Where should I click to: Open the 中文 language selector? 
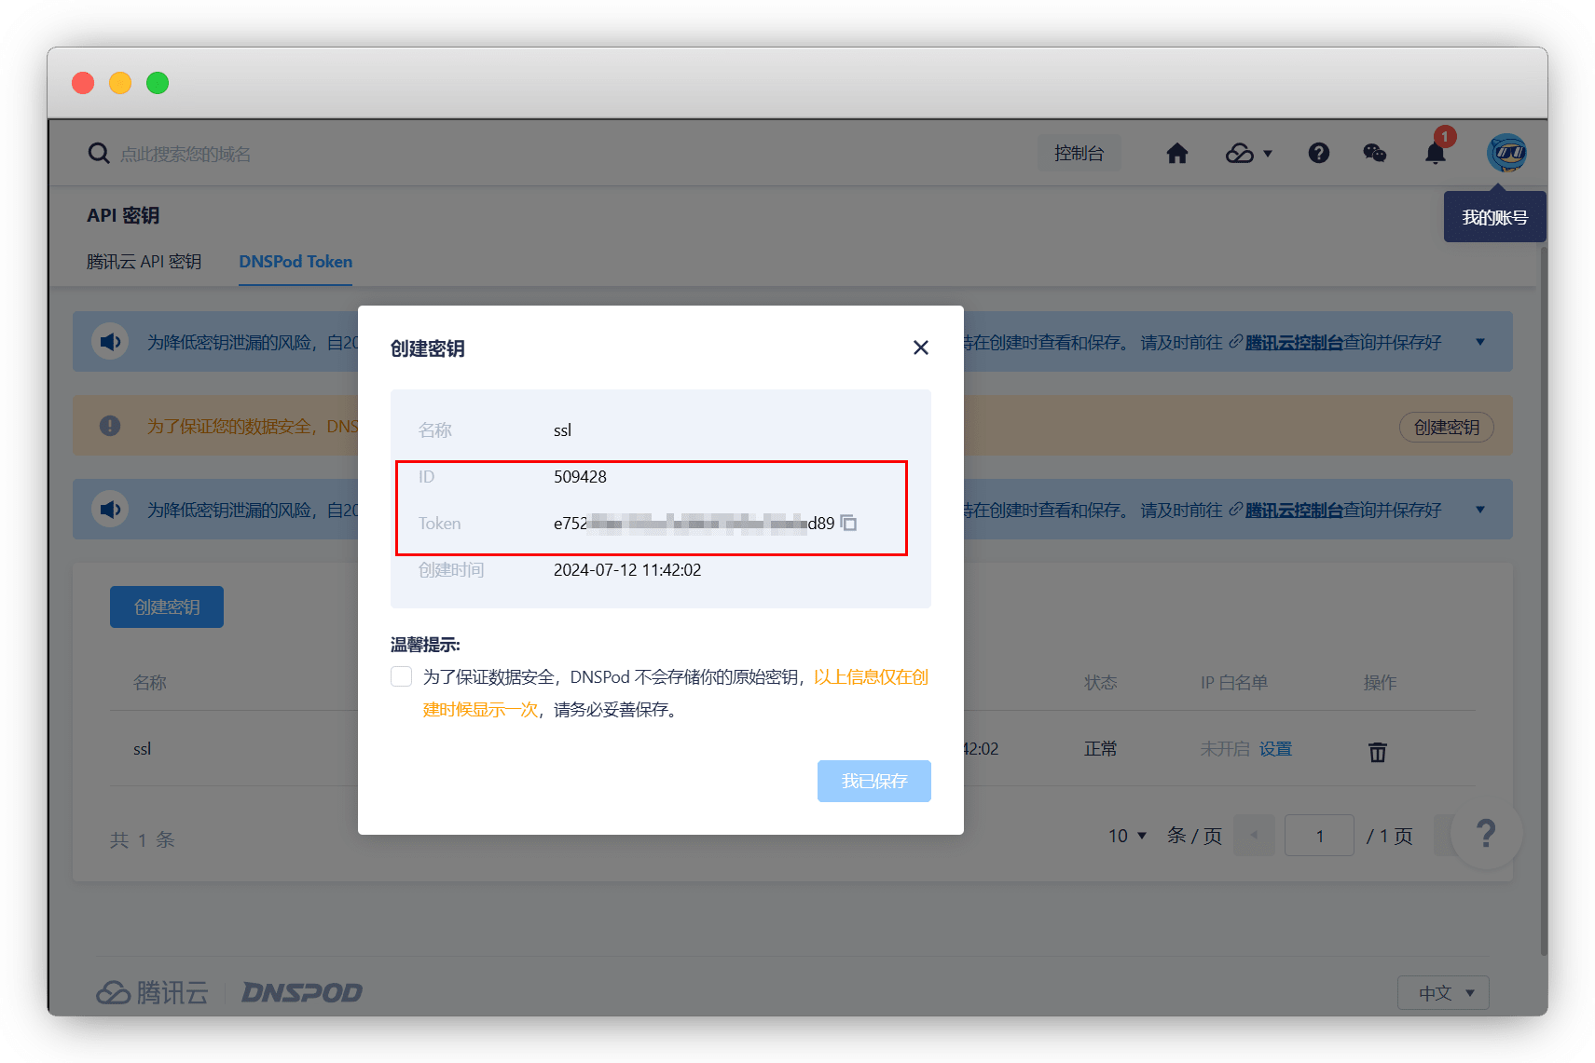(x=1442, y=993)
